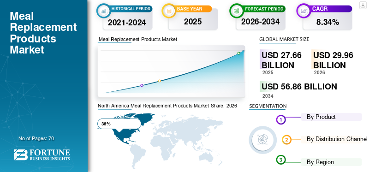Click the number 2 segmentation circle
Viewport: 369px width, 172px height.
(286, 140)
